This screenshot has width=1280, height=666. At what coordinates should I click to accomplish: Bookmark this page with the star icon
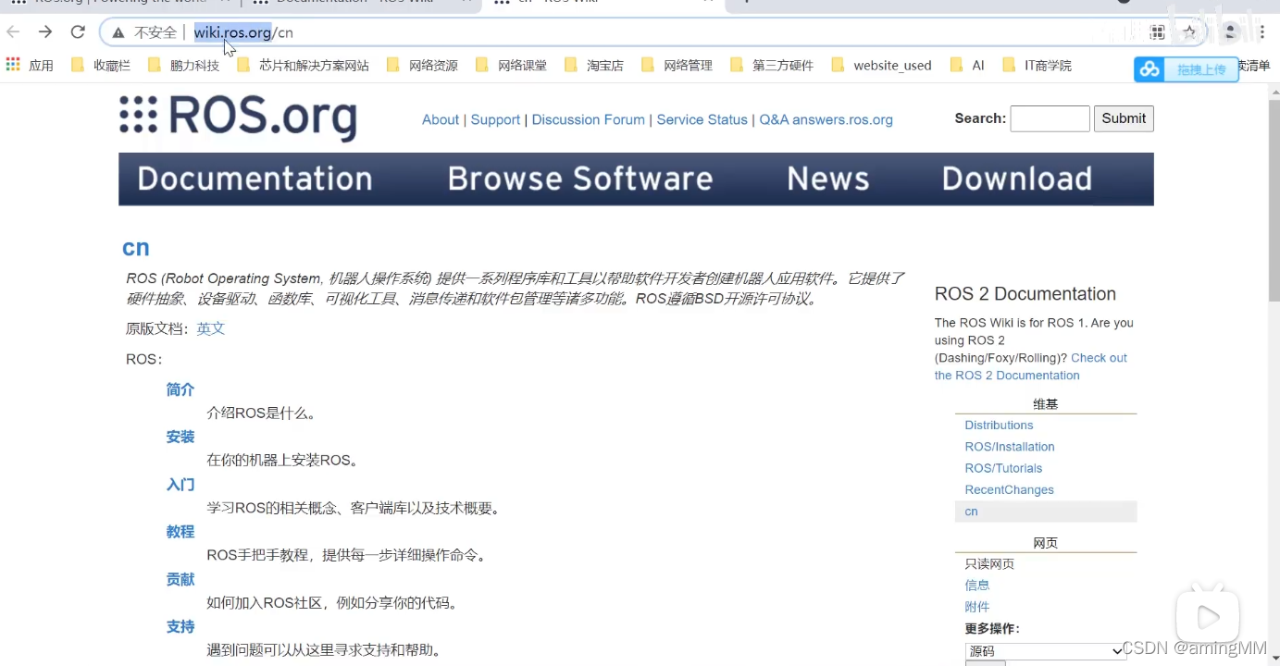(x=1189, y=32)
